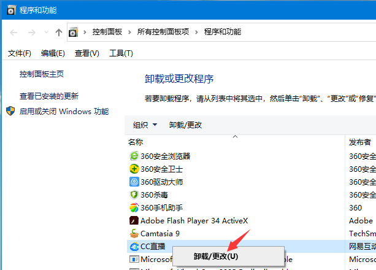
Task: Click the Programs and Features title bar icon
Action: point(11,10)
